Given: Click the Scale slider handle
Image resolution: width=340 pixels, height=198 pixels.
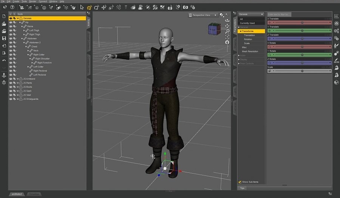Looking at the screenshot, I should tap(302, 71).
